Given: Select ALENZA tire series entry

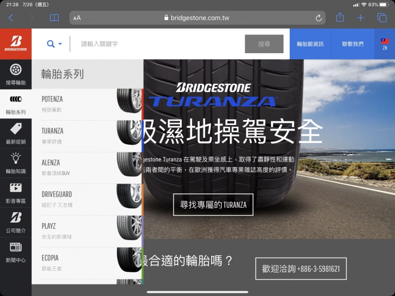Looking at the screenshot, I should click(87, 168).
